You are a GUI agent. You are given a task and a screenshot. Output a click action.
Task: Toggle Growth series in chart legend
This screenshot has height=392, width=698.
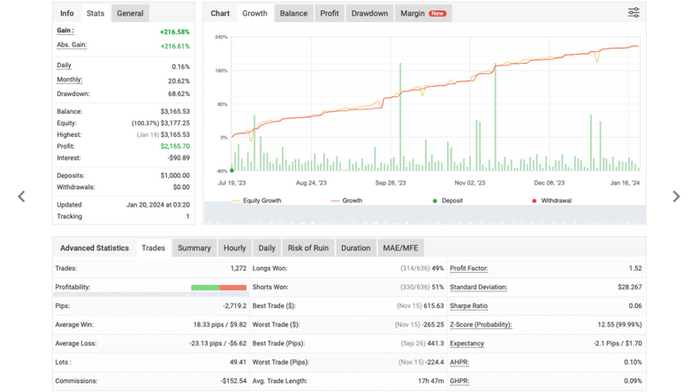[x=346, y=200]
